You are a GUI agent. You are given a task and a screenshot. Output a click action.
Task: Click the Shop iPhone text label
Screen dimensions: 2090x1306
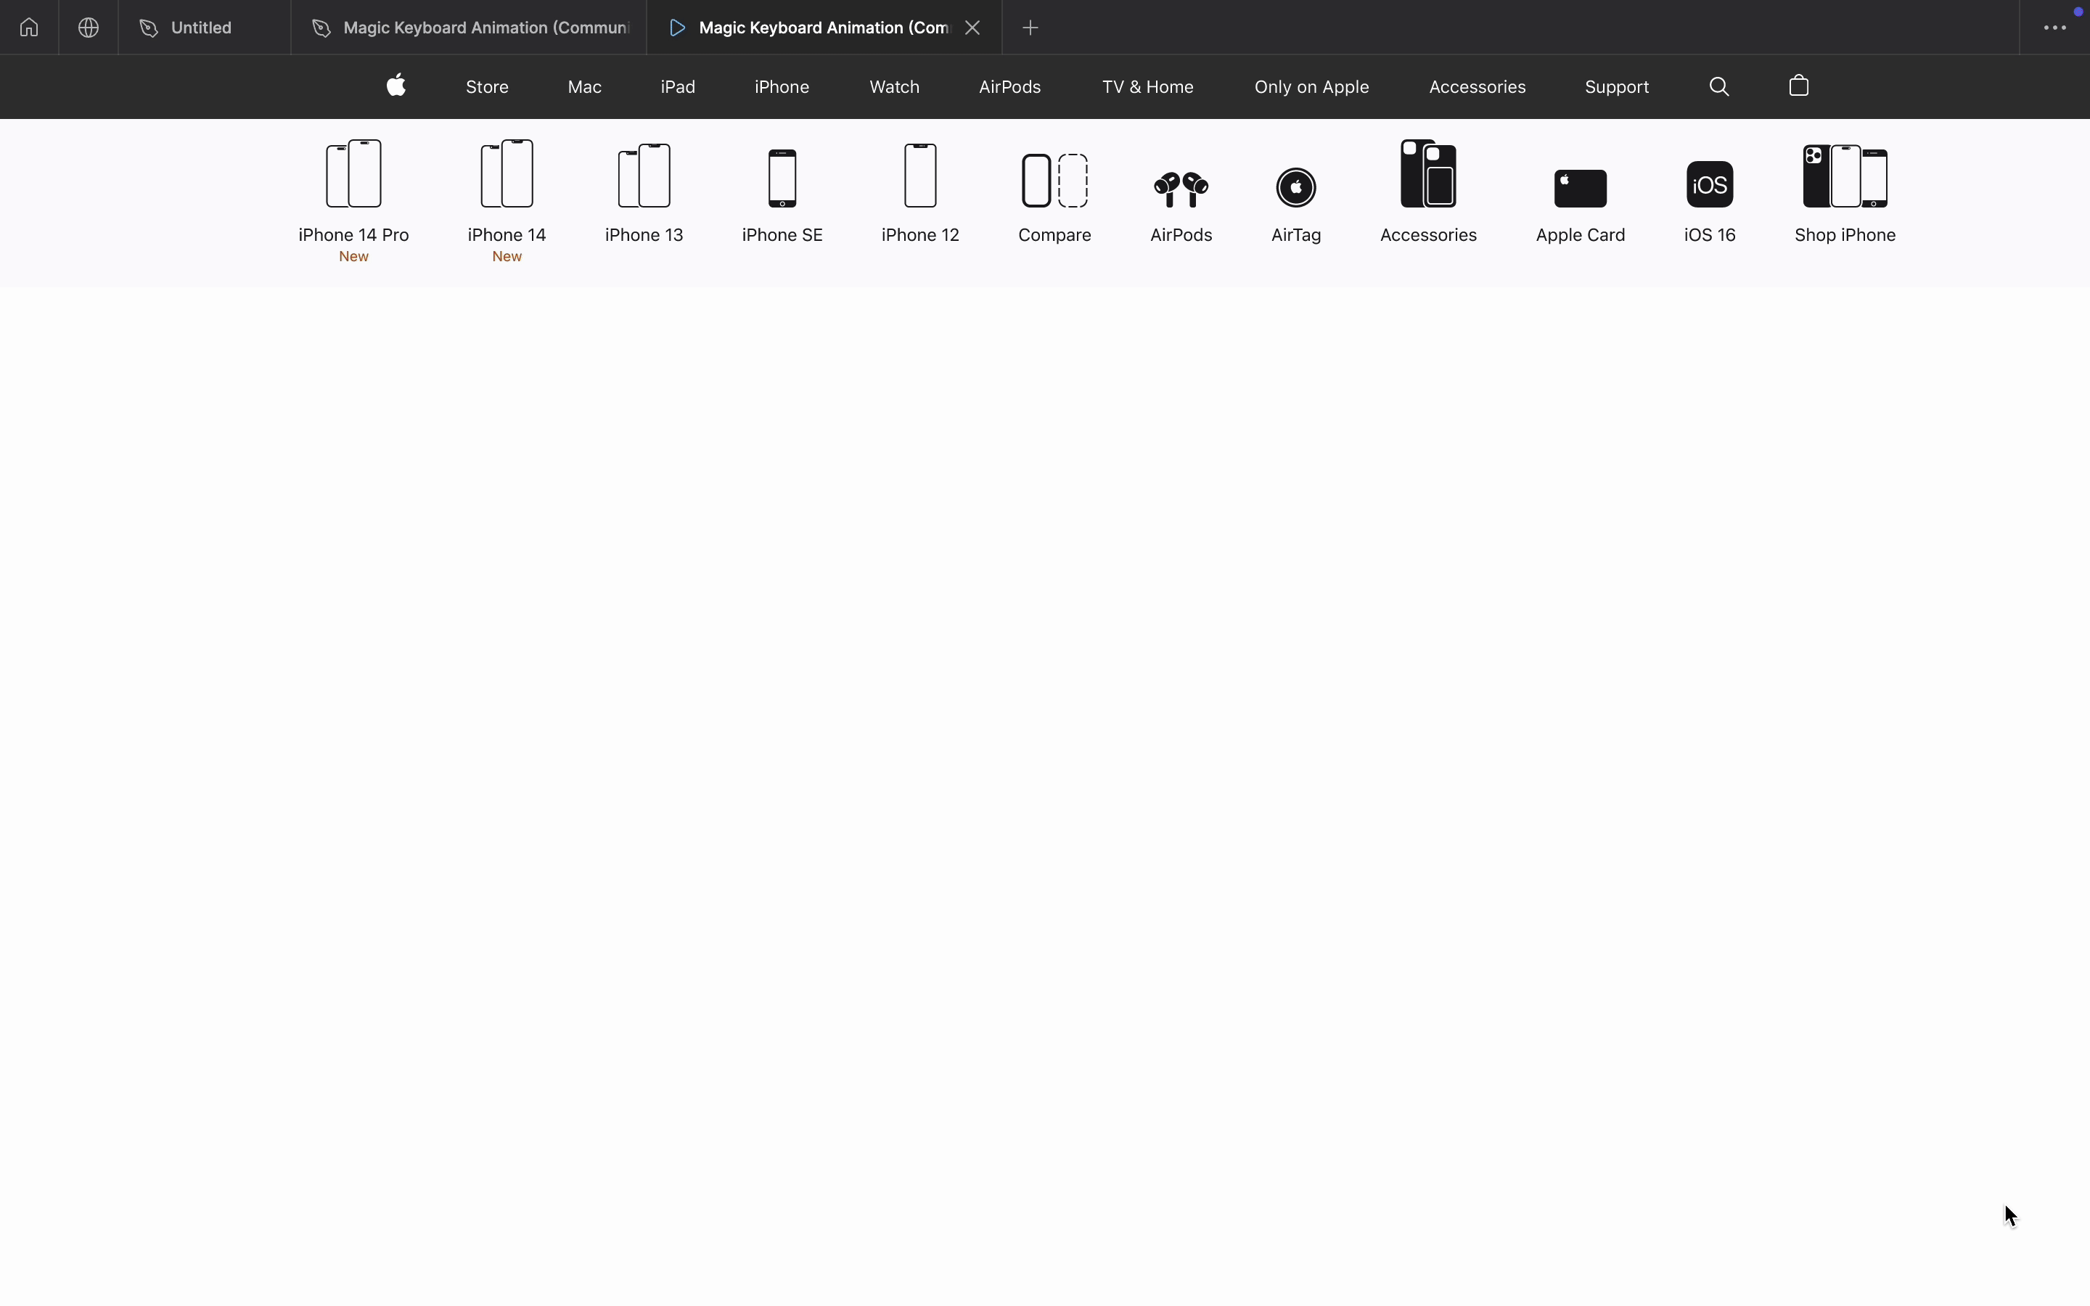pos(1845,235)
